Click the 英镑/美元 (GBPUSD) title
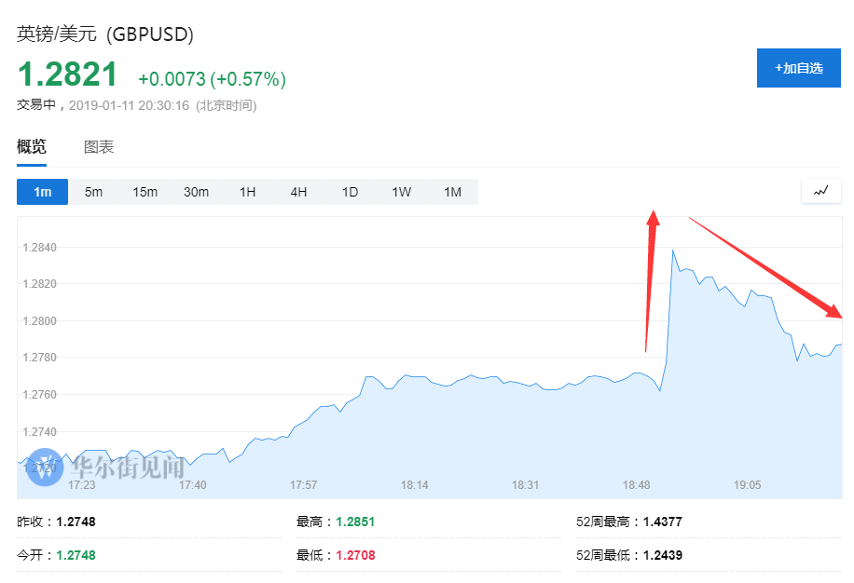This screenshot has width=854, height=583. tap(105, 34)
